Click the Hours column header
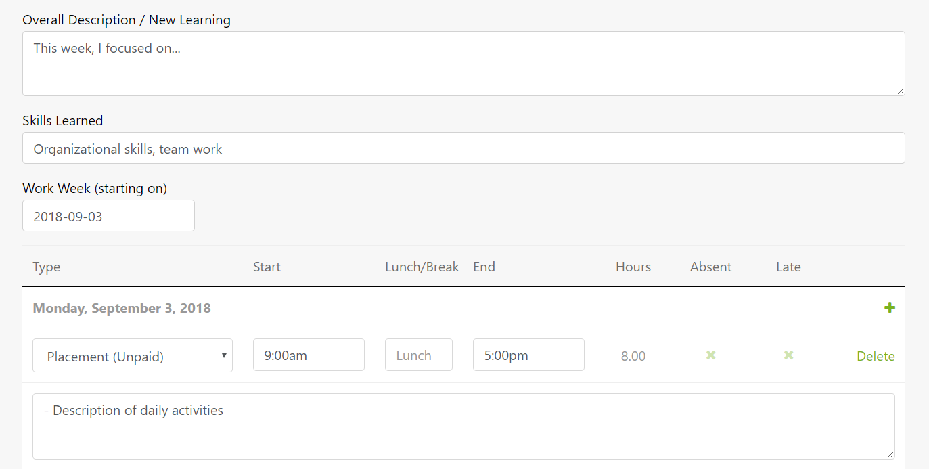 tap(633, 267)
